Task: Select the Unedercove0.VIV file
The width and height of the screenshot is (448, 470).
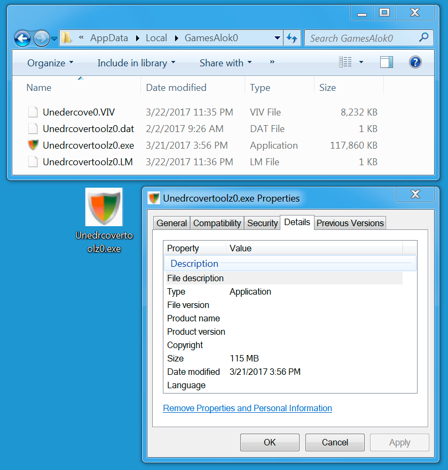Action: [78, 112]
